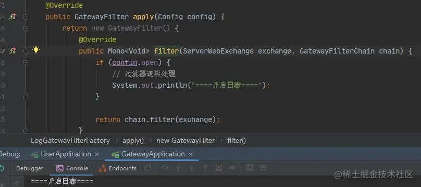Open the Debugger tab

click(x=30, y=168)
